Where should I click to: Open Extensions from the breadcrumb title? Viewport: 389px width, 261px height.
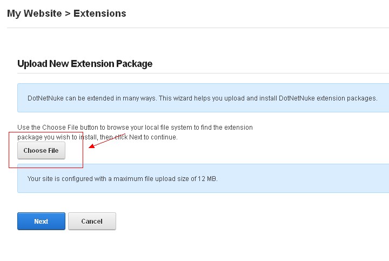pyautogui.click(x=100, y=14)
